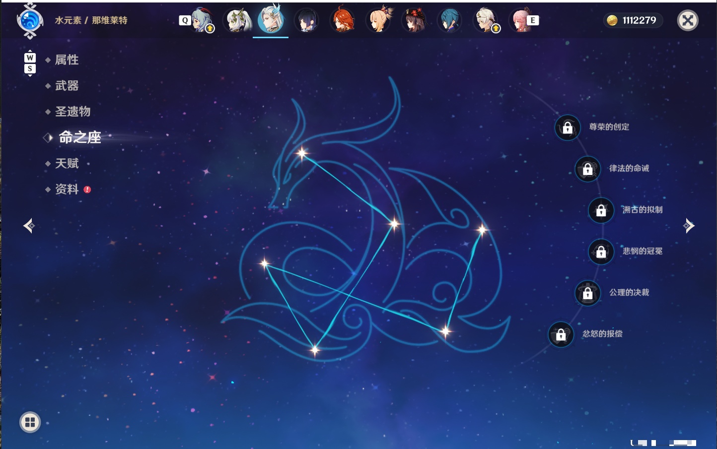Viewport: 717px width, 449px height.
Task: Click the W/S menu navigation key indicator
Action: [x=30, y=63]
